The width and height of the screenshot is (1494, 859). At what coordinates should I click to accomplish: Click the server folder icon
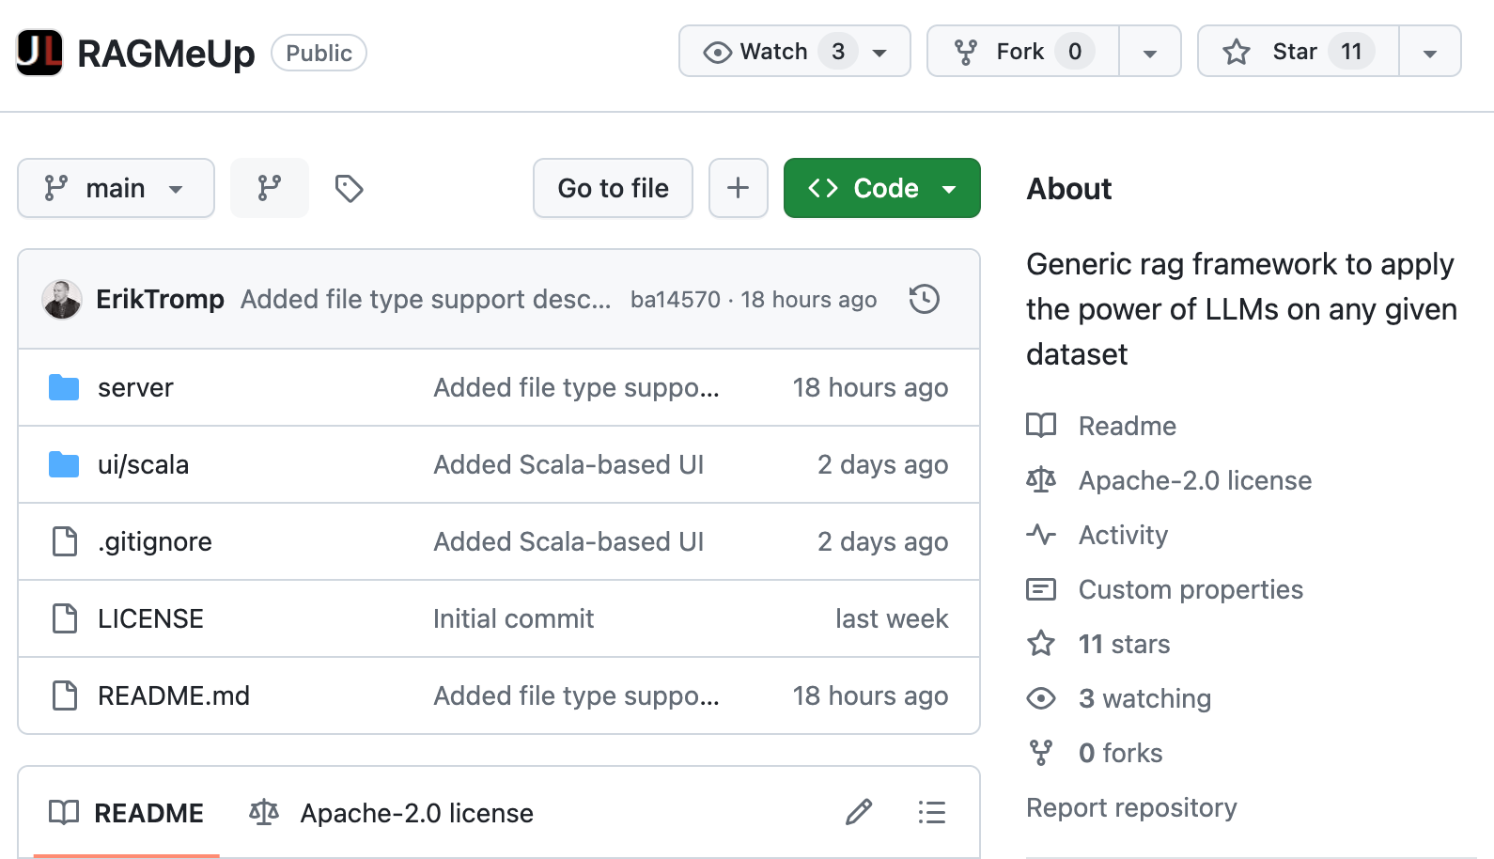[64, 387]
